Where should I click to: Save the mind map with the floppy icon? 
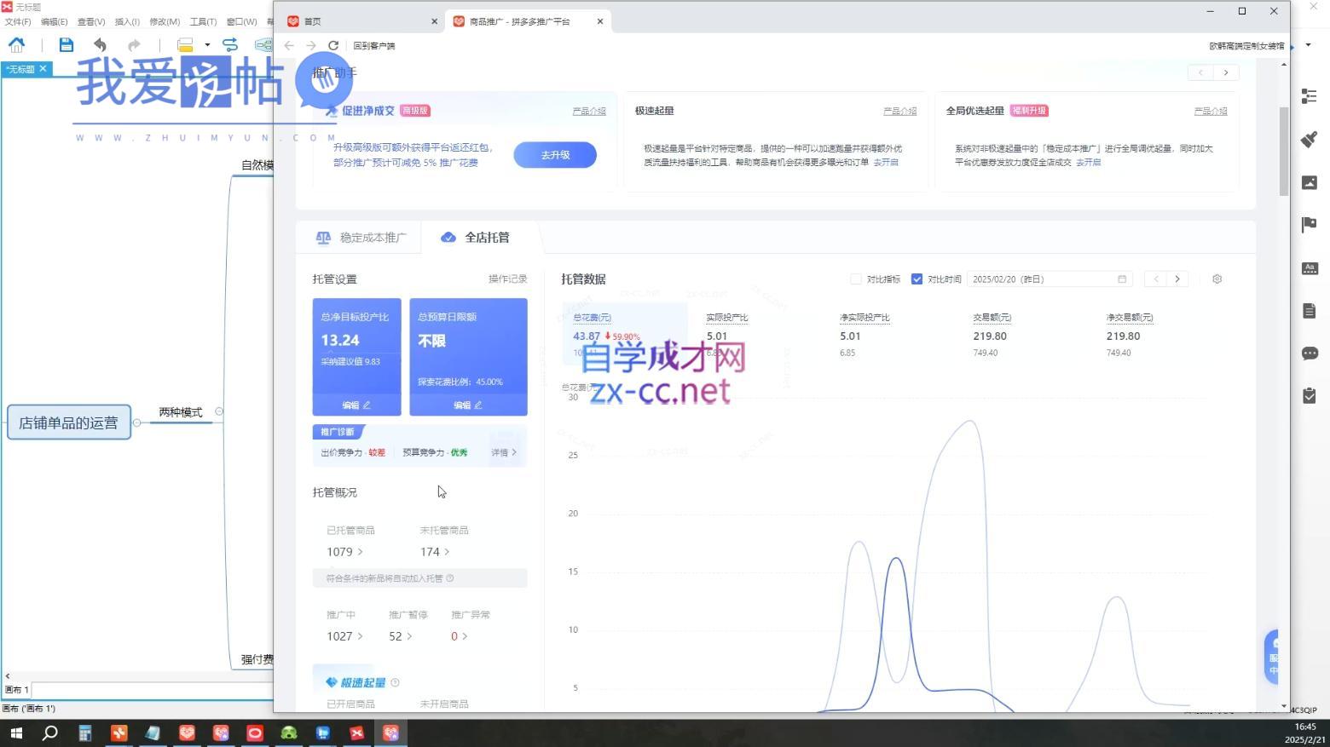pos(66,44)
